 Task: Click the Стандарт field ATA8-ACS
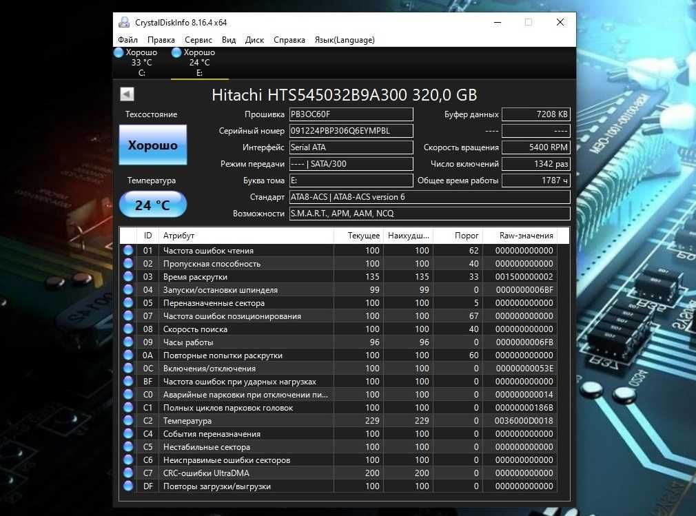pos(430,197)
